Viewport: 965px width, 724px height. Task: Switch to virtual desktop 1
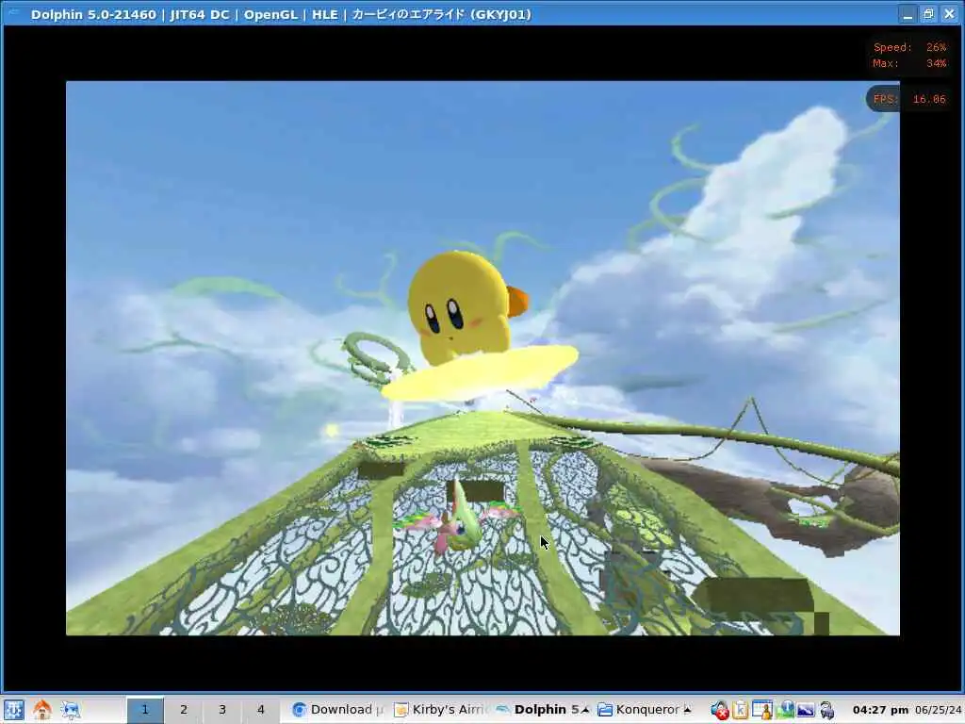tap(145, 710)
